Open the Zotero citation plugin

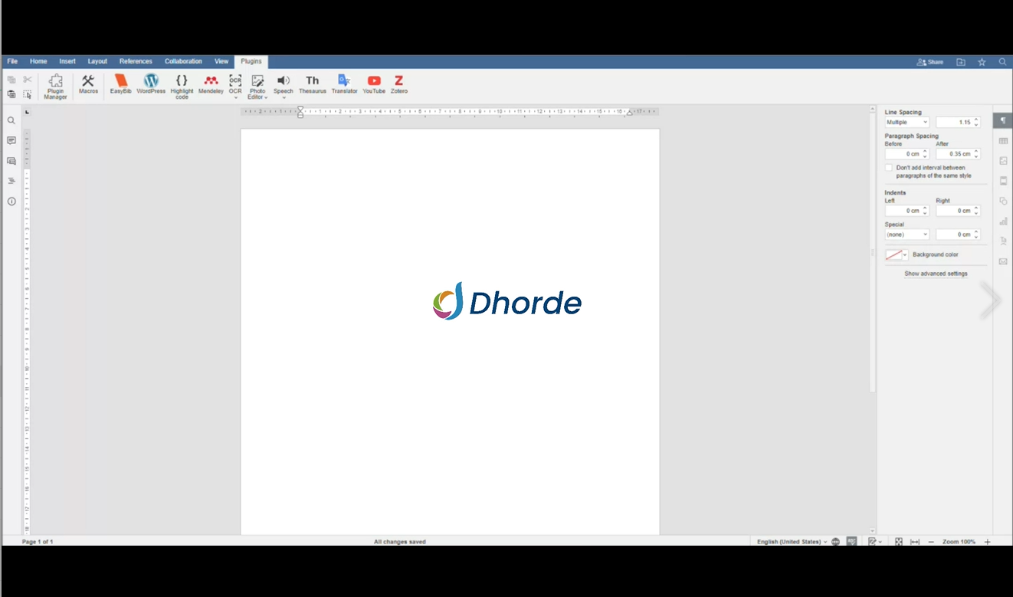click(x=398, y=84)
